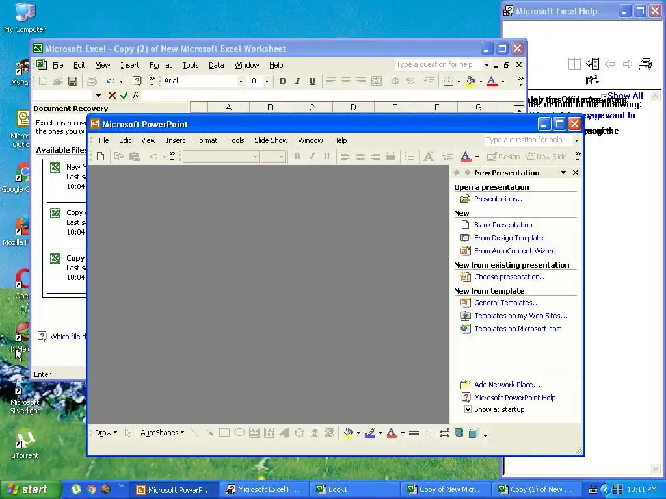Click the Select Objects pointer in Drawing toolbar

pyautogui.click(x=127, y=432)
